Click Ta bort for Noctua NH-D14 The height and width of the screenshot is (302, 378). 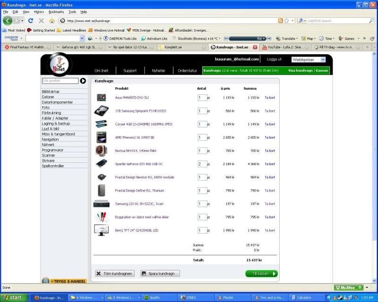[269, 151]
